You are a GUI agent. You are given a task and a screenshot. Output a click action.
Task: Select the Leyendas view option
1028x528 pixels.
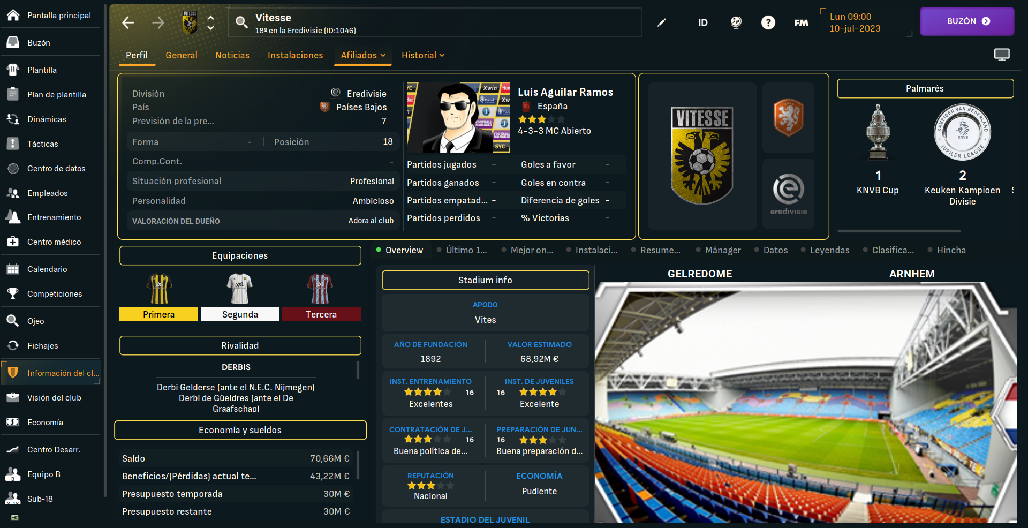coord(825,250)
